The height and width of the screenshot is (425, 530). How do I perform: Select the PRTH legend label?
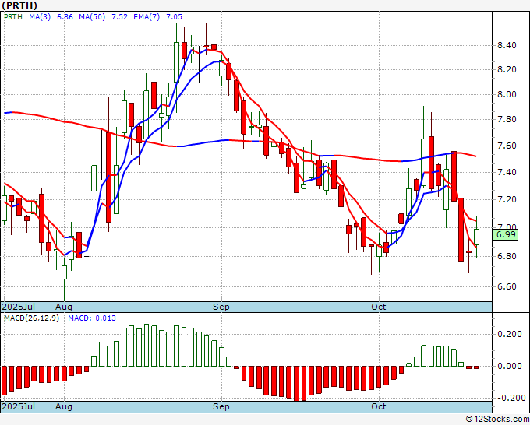click(13, 17)
